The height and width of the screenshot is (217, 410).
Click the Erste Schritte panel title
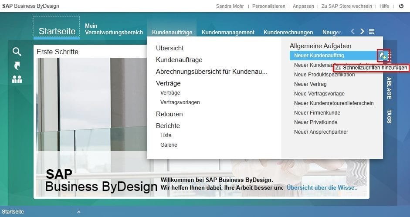pos(58,52)
